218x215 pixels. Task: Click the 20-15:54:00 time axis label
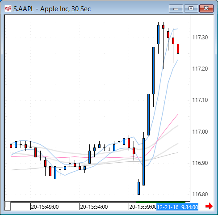(x=94, y=207)
